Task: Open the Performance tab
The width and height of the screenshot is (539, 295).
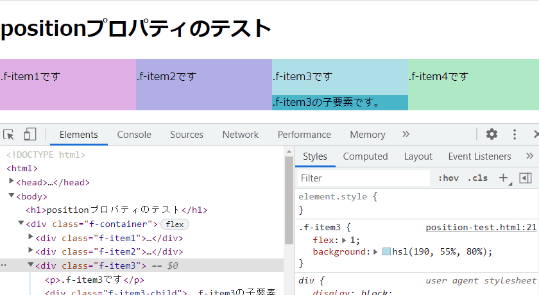Action: click(304, 135)
